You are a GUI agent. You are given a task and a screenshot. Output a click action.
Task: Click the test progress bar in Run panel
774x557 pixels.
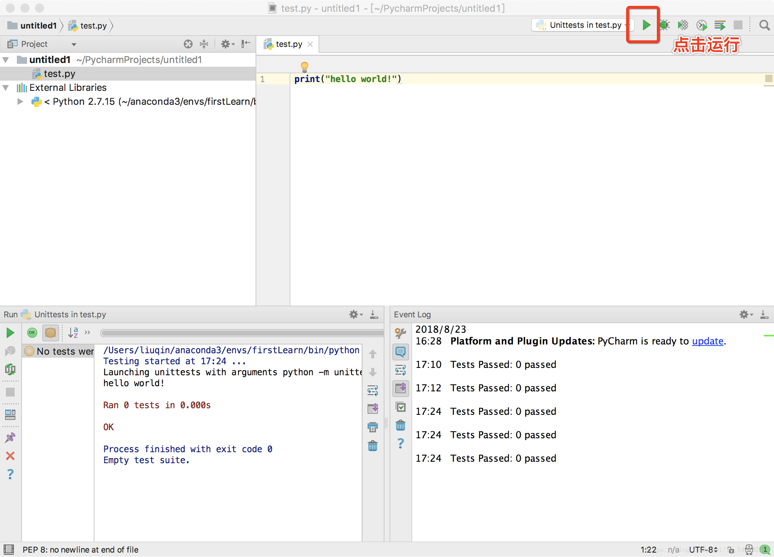click(242, 333)
